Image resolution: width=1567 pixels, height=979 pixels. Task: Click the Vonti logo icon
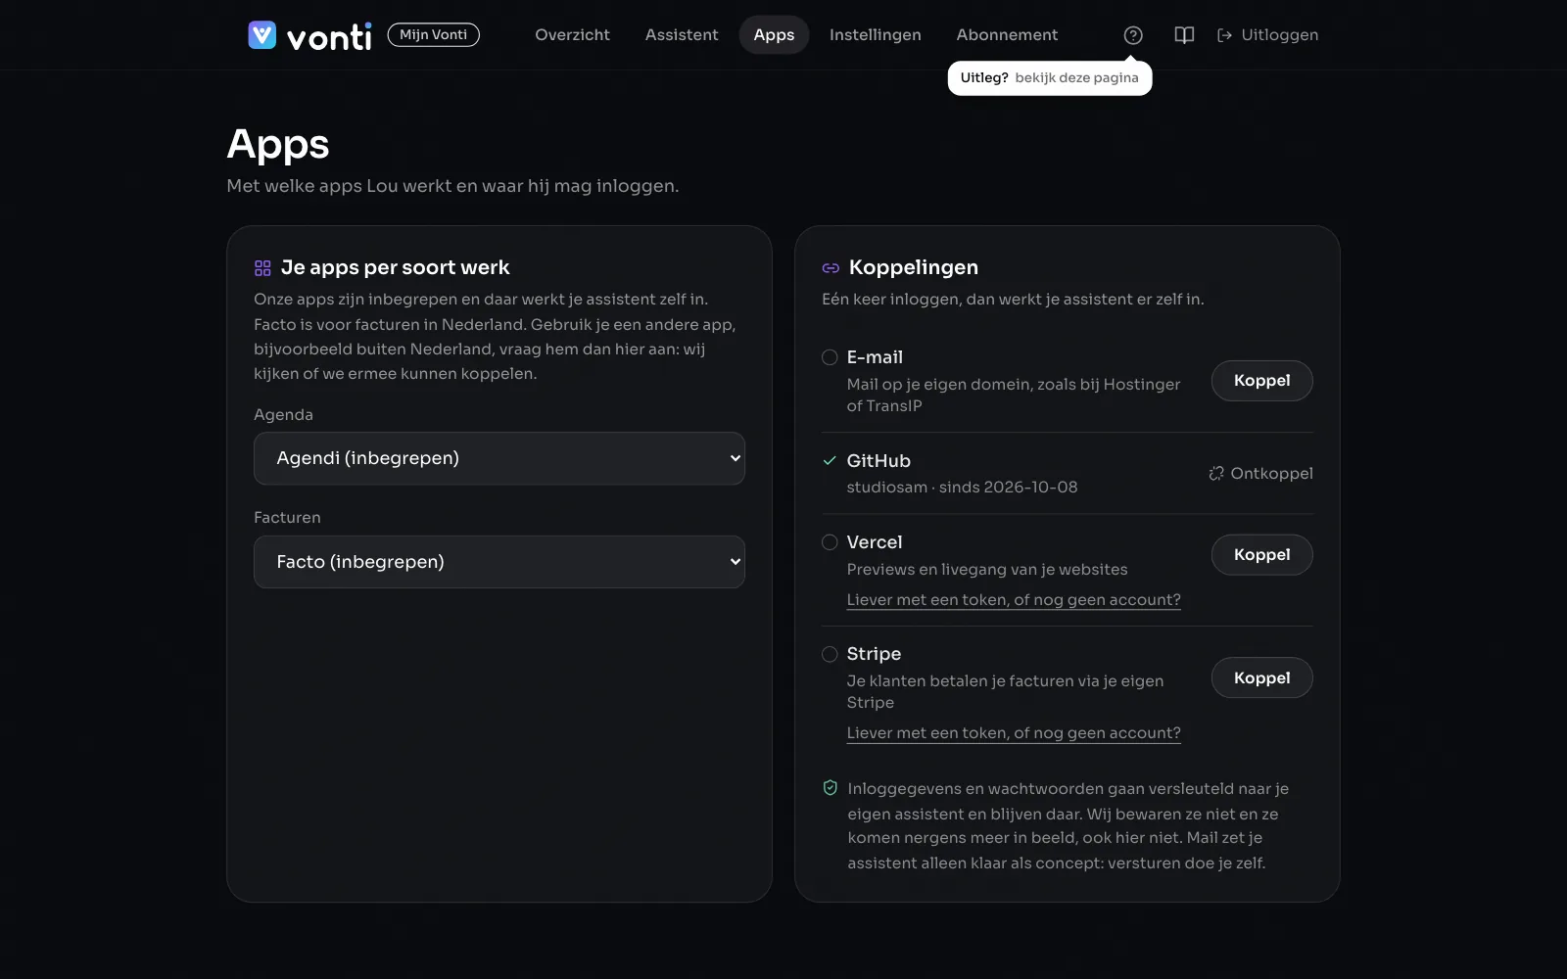pyautogui.click(x=261, y=35)
